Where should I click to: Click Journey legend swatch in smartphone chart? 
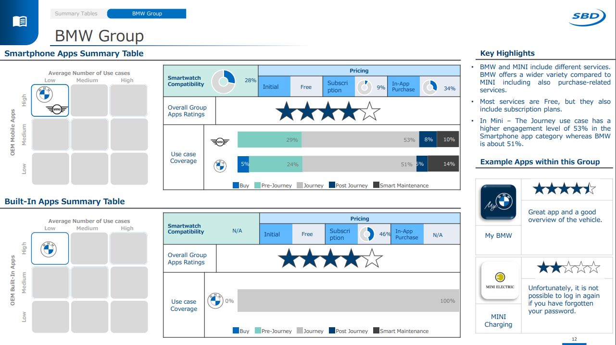pos(300,185)
